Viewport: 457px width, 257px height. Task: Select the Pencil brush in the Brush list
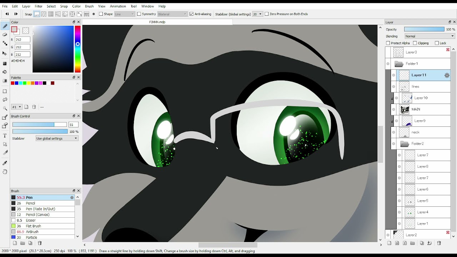tap(42, 203)
